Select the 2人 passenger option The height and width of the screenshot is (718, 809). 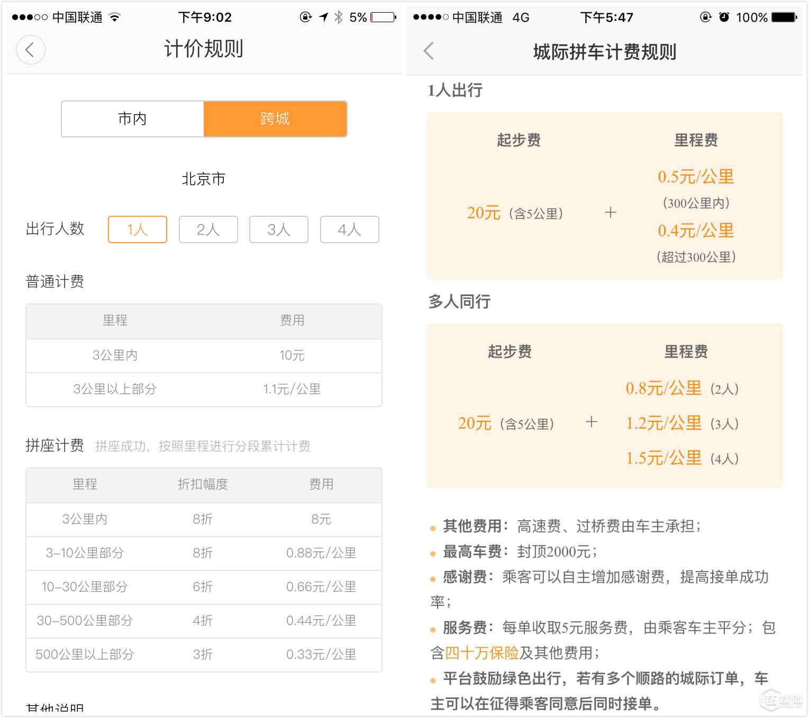[208, 229]
